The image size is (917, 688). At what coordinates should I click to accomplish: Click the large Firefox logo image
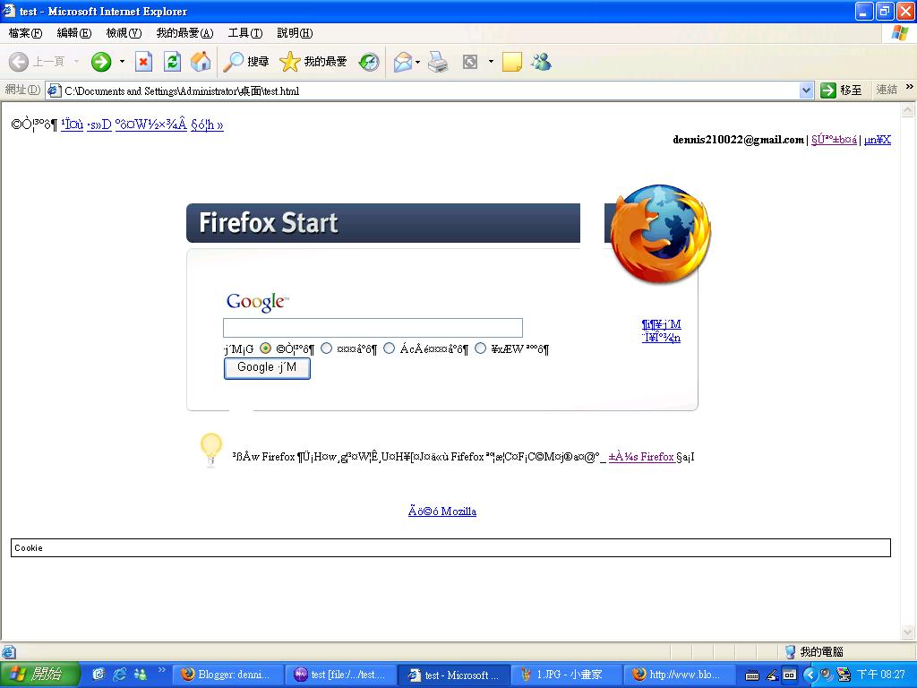(660, 234)
